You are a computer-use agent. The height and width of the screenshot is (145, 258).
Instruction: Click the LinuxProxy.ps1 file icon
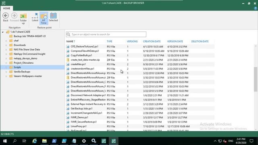(68, 126)
